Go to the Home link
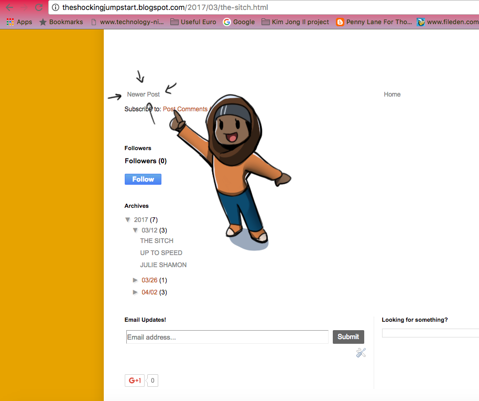This screenshot has width=479, height=401. click(392, 94)
